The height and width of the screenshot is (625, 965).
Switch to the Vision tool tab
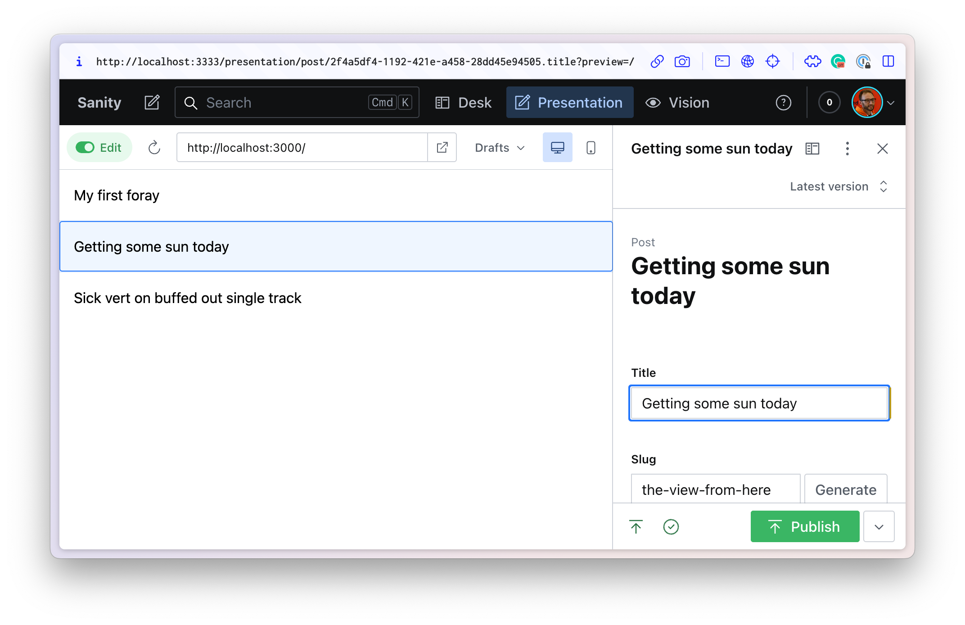678,103
